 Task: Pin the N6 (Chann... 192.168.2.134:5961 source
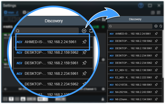tap(156, 99)
